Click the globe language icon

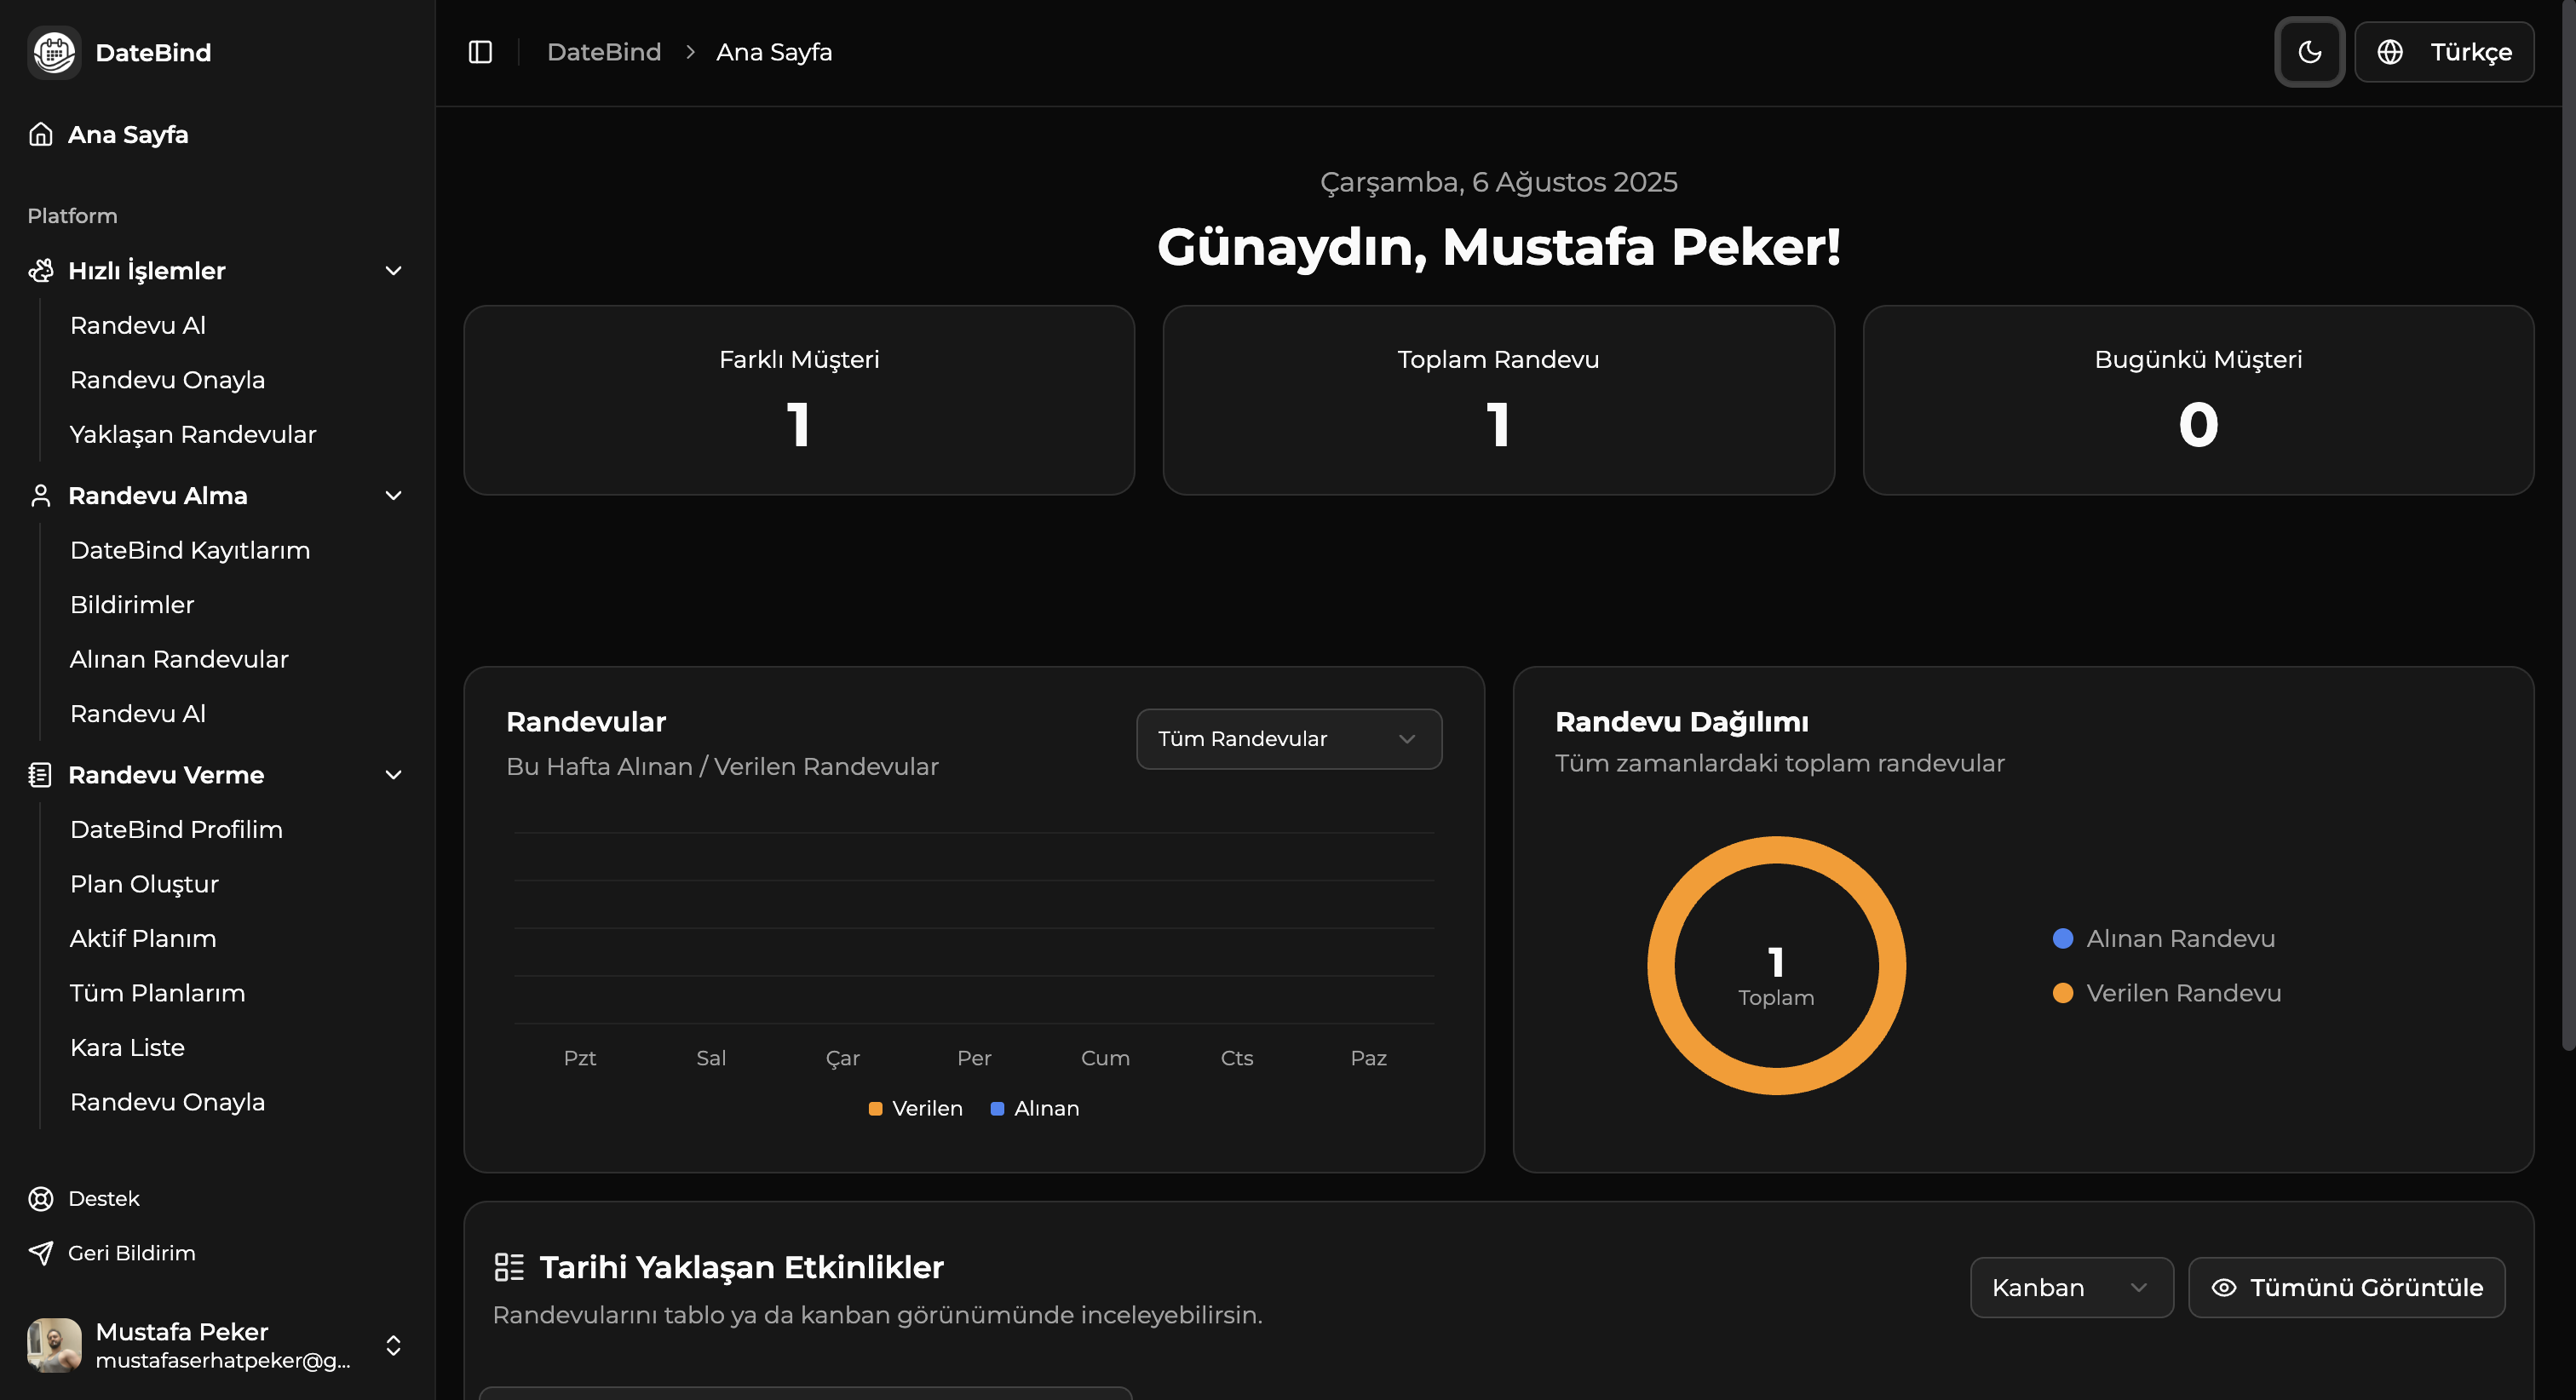pos(2390,52)
